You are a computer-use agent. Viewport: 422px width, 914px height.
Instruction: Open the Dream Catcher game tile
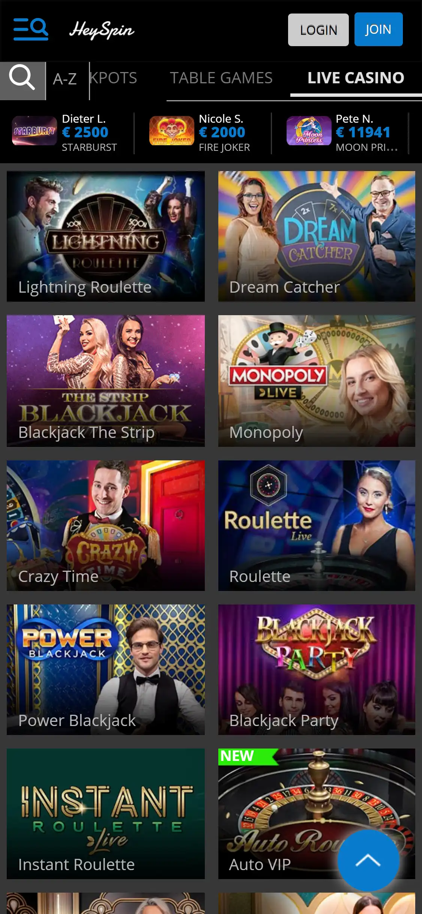click(x=317, y=236)
